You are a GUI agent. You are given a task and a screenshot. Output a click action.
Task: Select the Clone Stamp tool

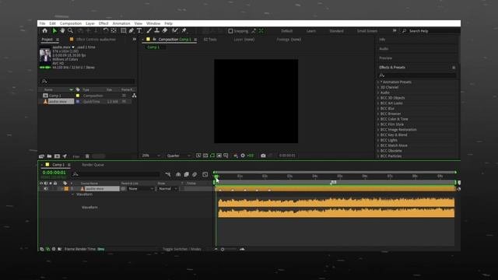click(156, 31)
